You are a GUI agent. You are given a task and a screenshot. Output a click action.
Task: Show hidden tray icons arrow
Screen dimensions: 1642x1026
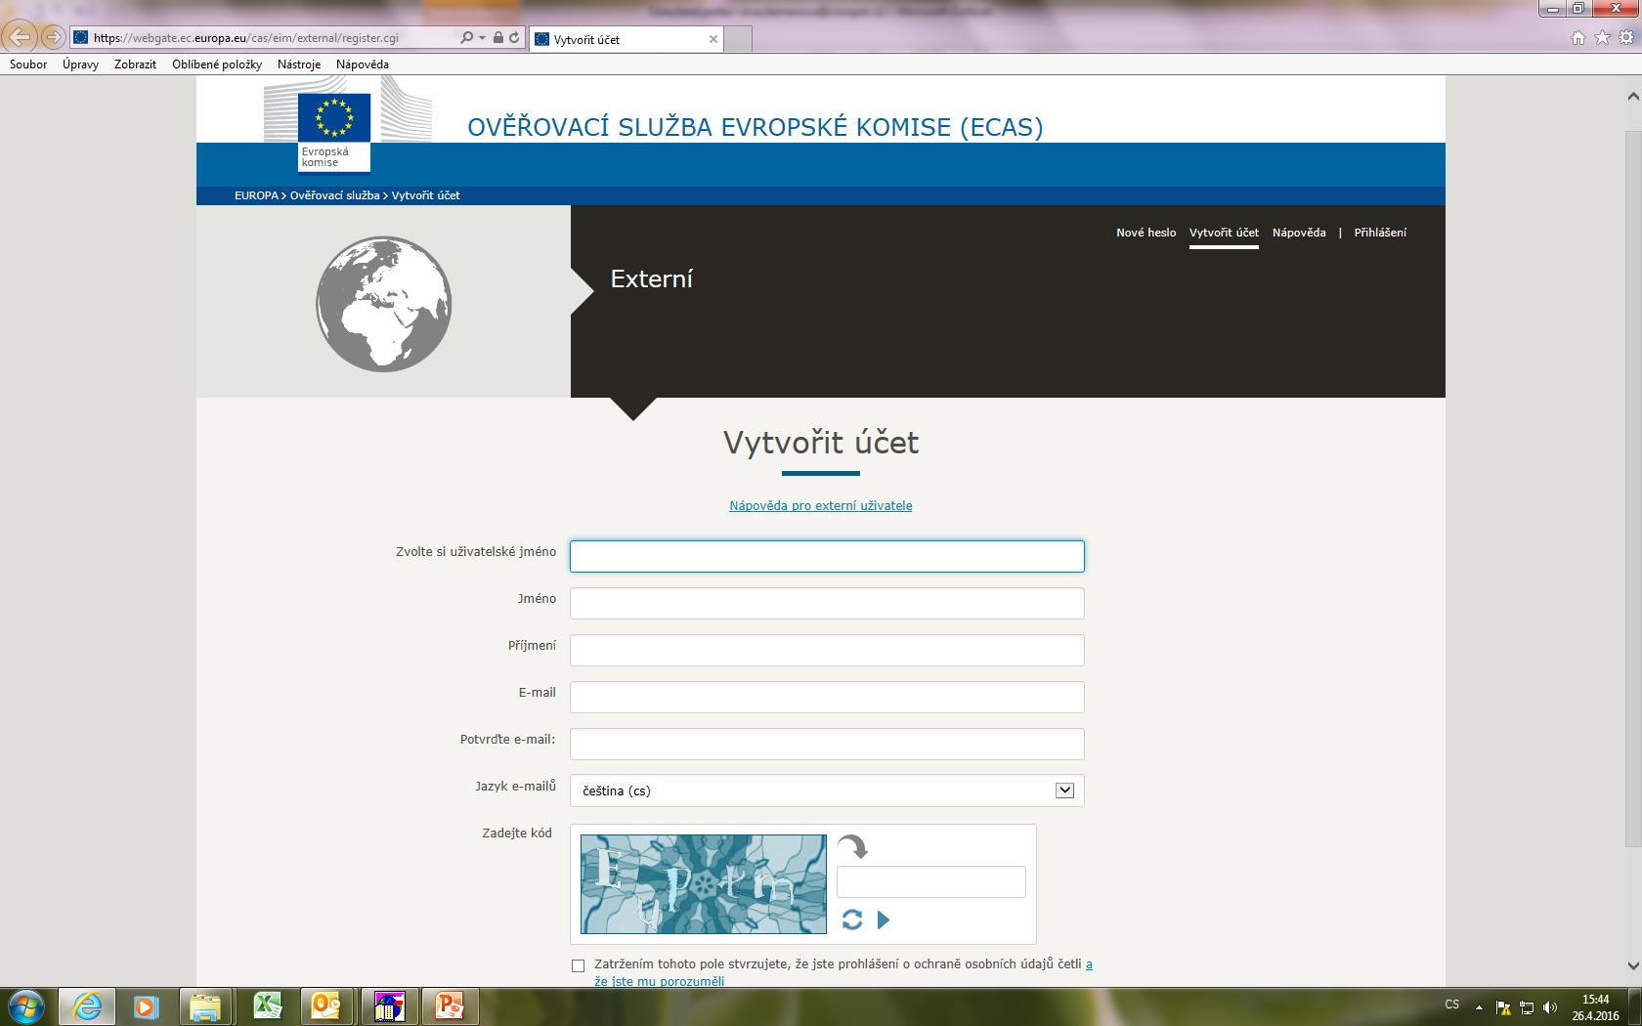[x=1479, y=1007]
